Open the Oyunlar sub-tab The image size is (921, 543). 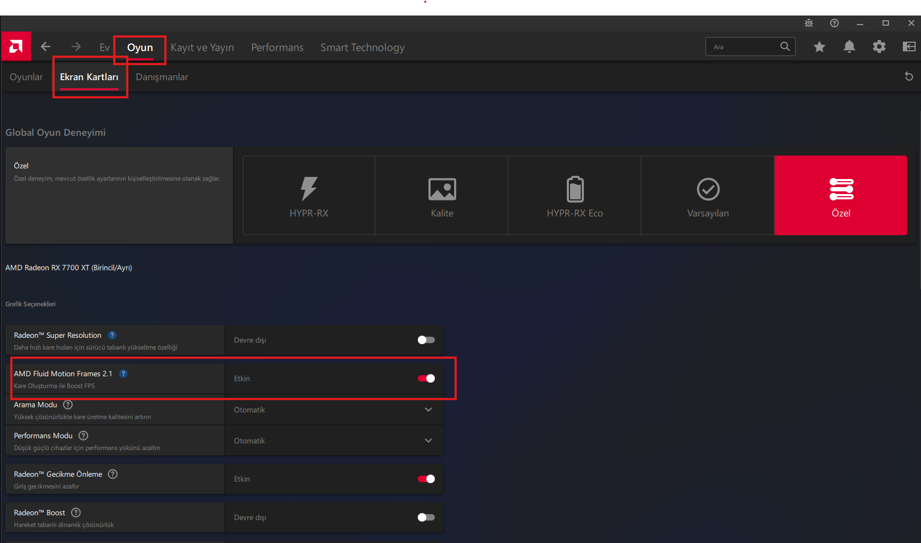click(26, 77)
